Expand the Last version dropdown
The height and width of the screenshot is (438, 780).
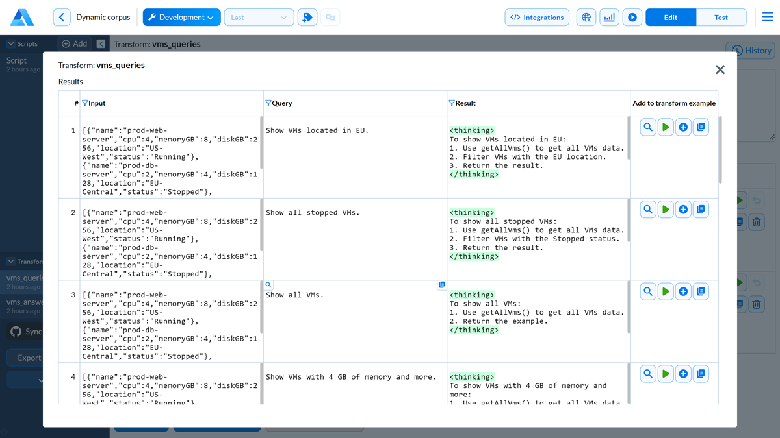point(259,18)
